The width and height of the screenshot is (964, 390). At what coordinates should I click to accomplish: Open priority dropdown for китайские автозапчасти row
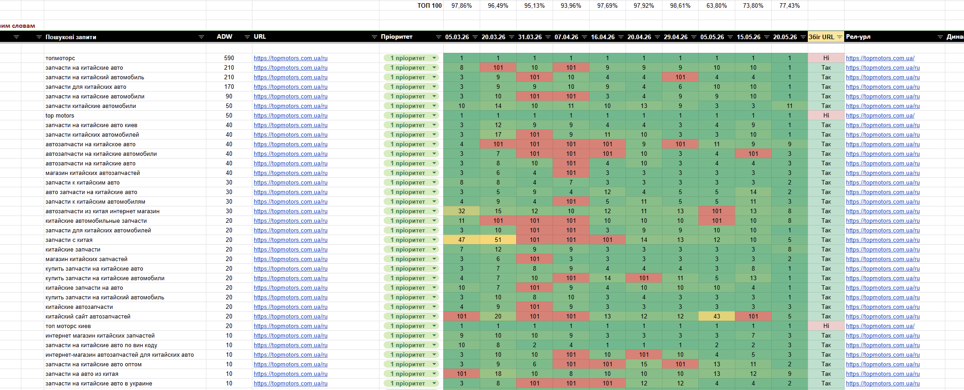click(x=434, y=307)
